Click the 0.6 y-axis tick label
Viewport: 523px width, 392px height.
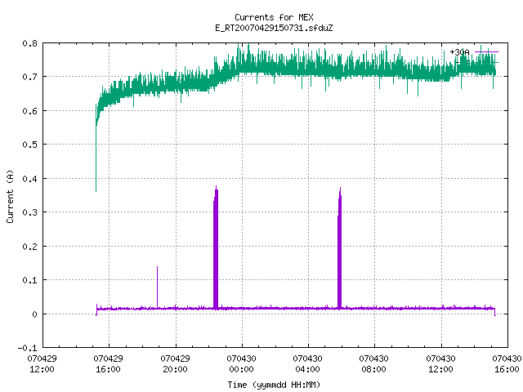click(x=29, y=111)
